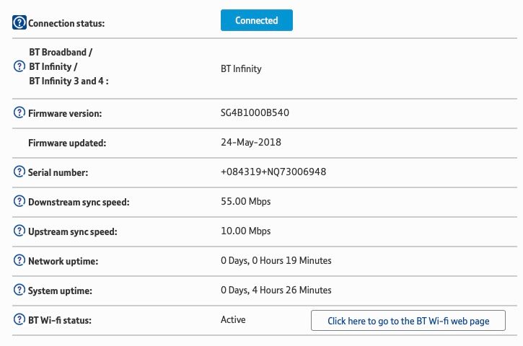Click the Firmware updated date 24-May-2018
Screen dimensions: 523x346
click(251, 142)
